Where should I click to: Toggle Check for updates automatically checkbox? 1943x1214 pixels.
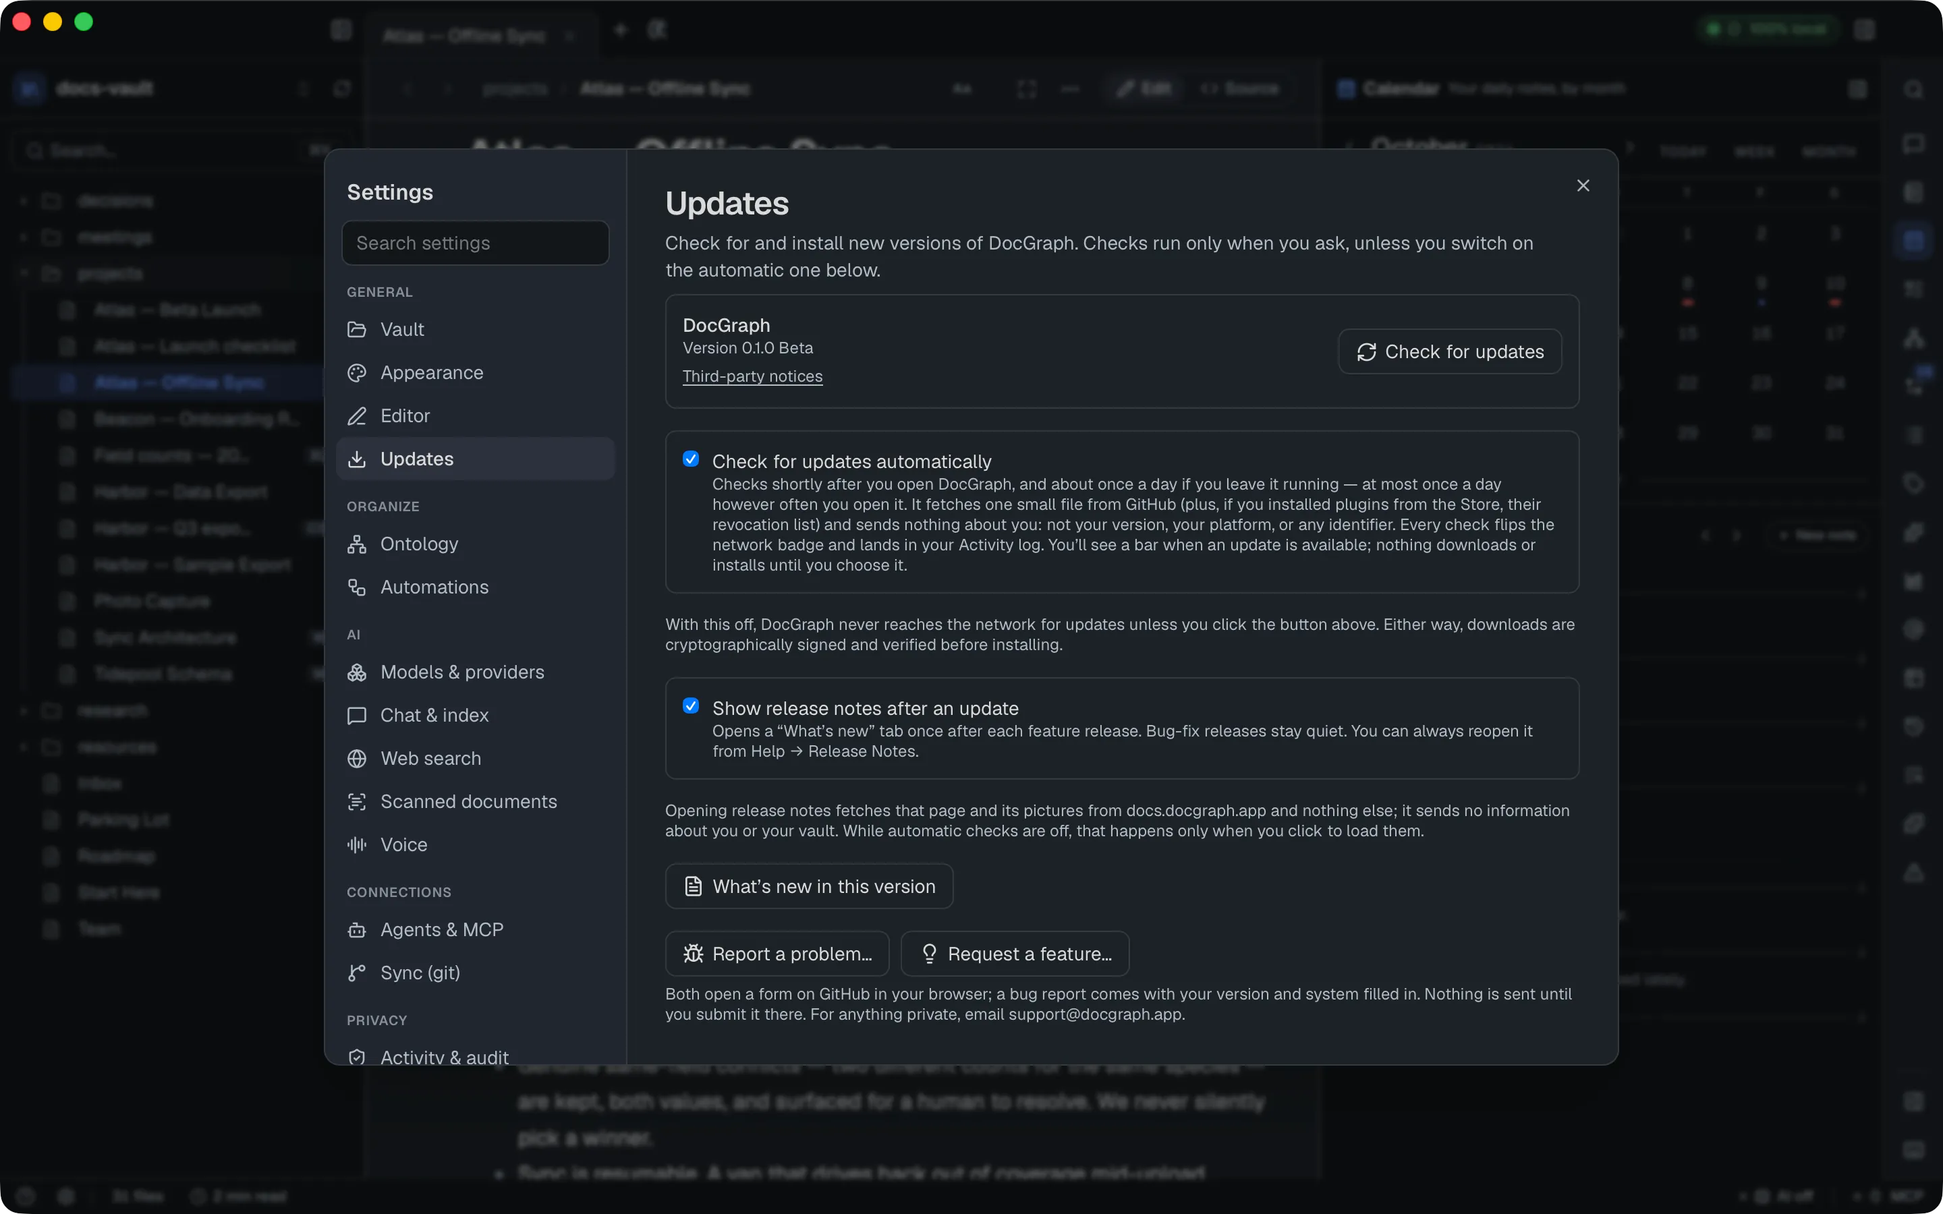pos(690,459)
